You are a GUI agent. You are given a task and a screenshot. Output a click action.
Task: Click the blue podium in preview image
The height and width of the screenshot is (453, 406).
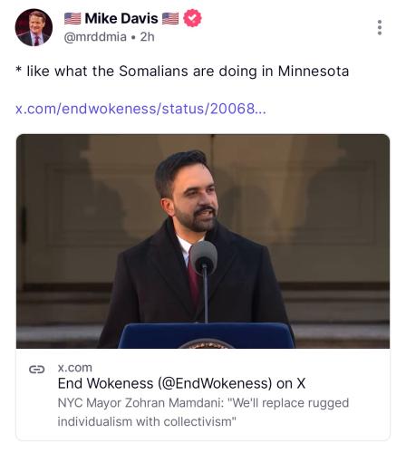point(206,335)
